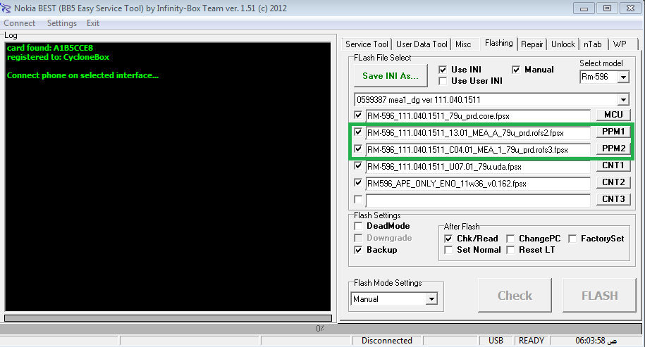Image resolution: width=645 pixels, height=347 pixels.
Task: Click the MCU file browse button
Action: [613, 115]
